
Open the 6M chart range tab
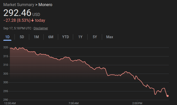coord(51,37)
